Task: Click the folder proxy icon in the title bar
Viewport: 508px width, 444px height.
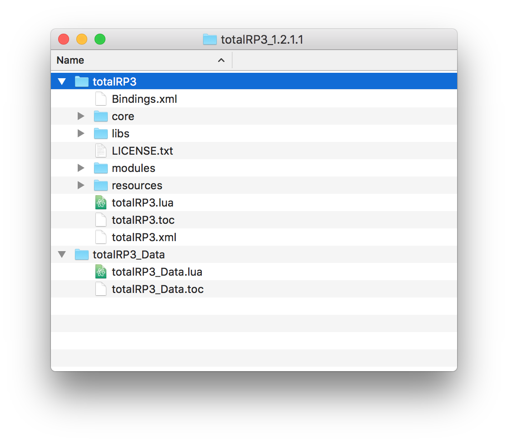Action: tap(209, 40)
